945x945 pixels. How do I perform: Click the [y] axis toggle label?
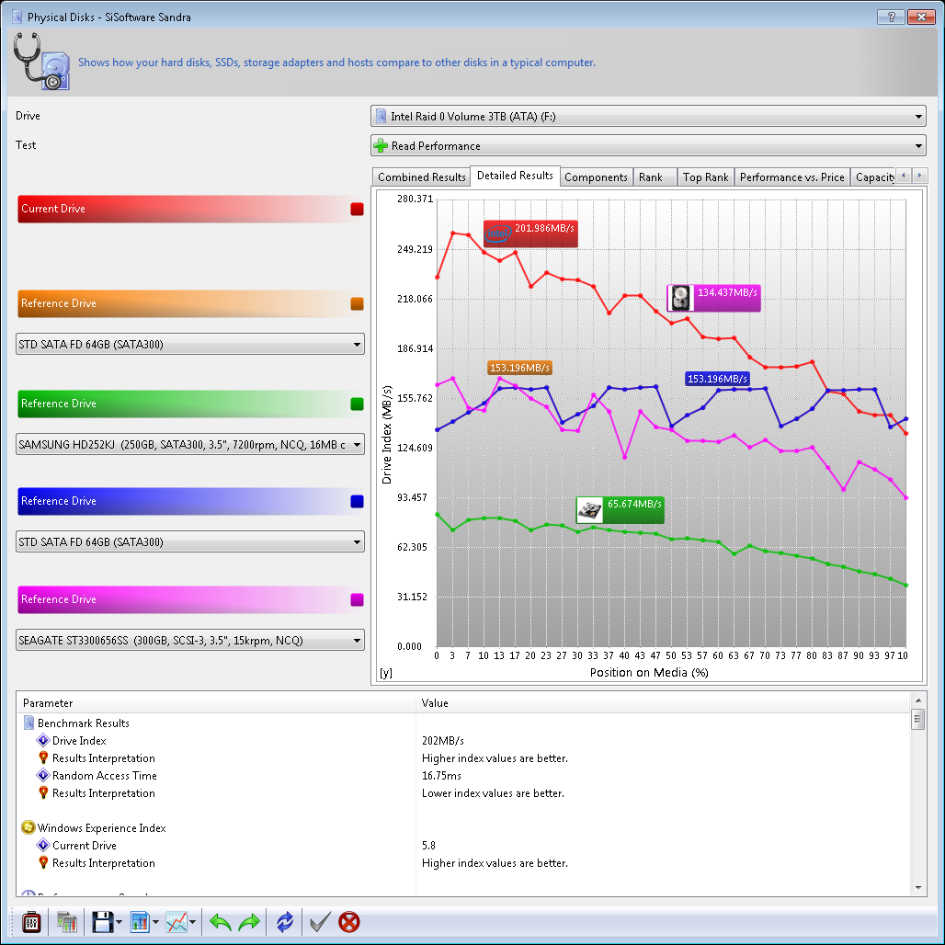386,673
